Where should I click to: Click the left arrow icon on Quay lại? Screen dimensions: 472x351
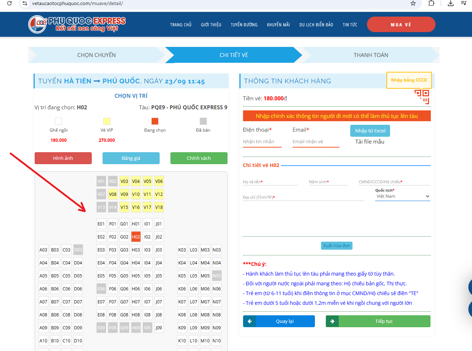tap(250, 321)
